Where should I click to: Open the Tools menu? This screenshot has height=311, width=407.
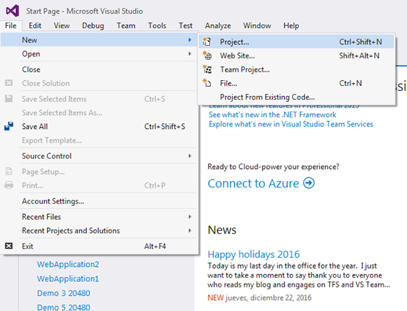[x=157, y=25]
